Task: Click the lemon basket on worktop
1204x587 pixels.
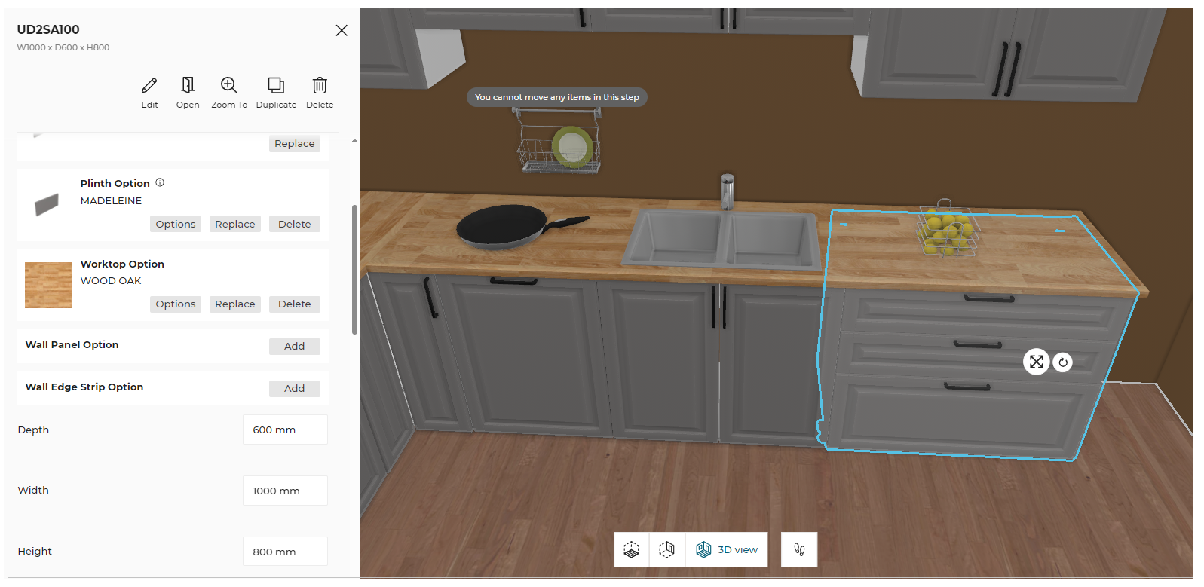Action: coord(948,229)
